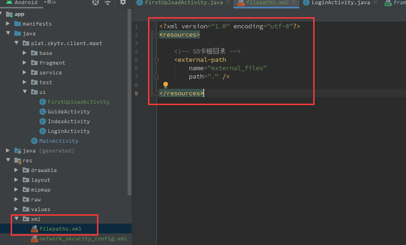Click the Android robot icon in panel header
The image size is (406, 245).
point(9,2)
